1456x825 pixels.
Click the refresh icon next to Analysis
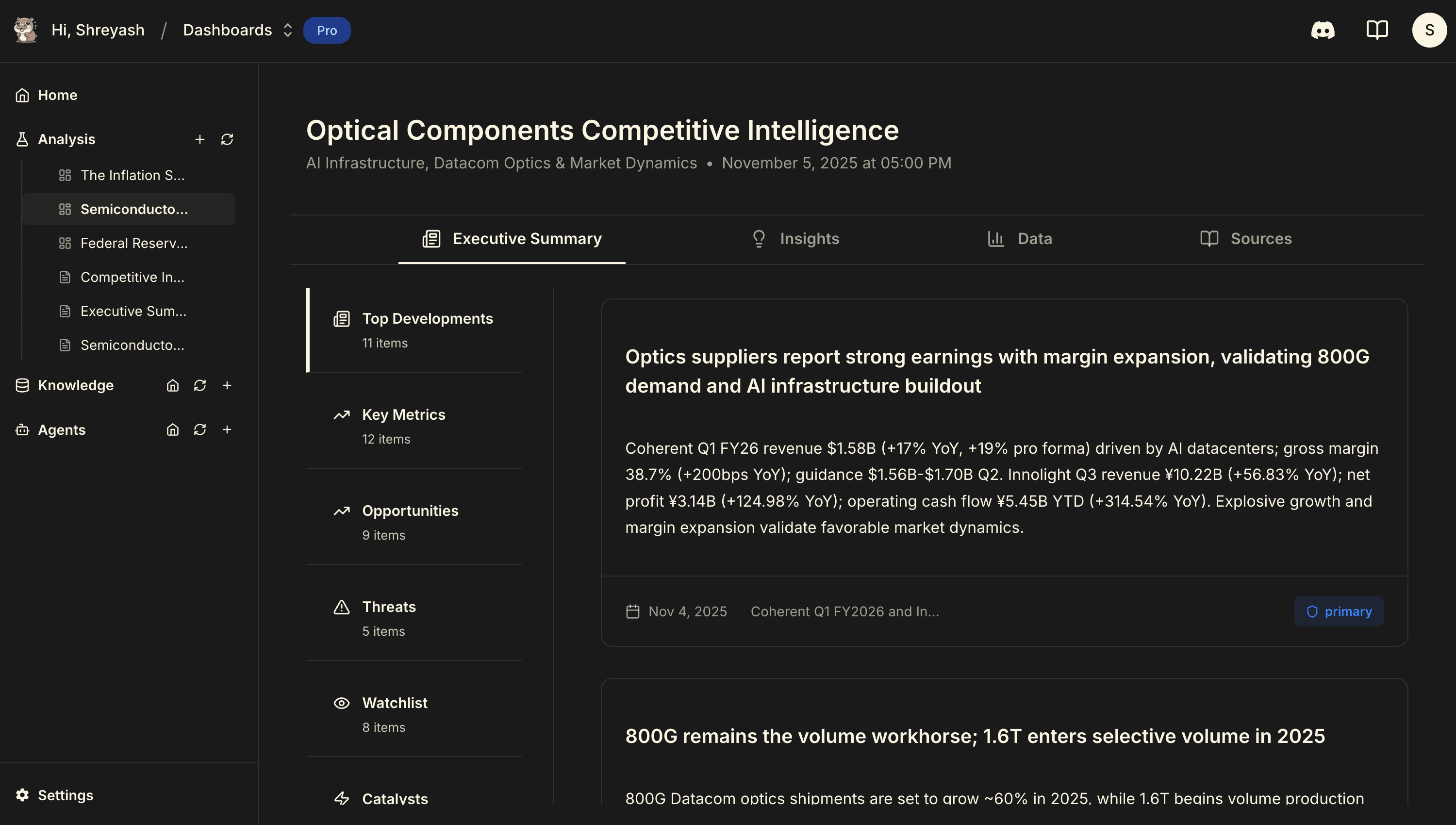[x=227, y=139]
